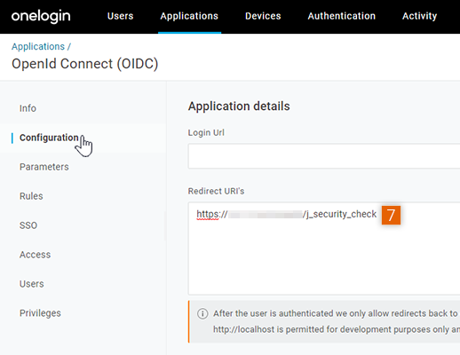Click the 'After the user is authenticated' notice text
460x355 pixels.
336,313
